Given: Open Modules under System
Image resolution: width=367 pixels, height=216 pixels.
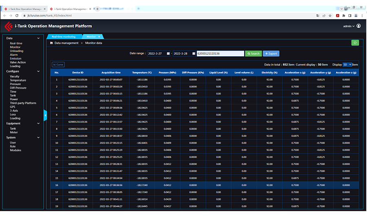Looking at the screenshot, I should click(15, 150).
